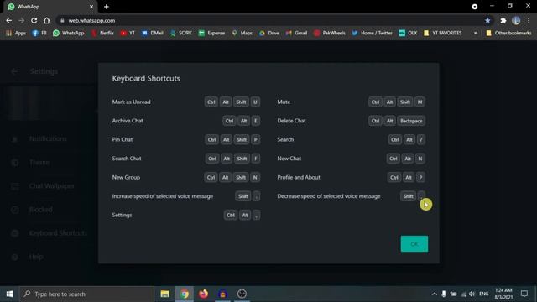Open a new tab with plus icon
This screenshot has height=302, width=537.
[x=107, y=7]
